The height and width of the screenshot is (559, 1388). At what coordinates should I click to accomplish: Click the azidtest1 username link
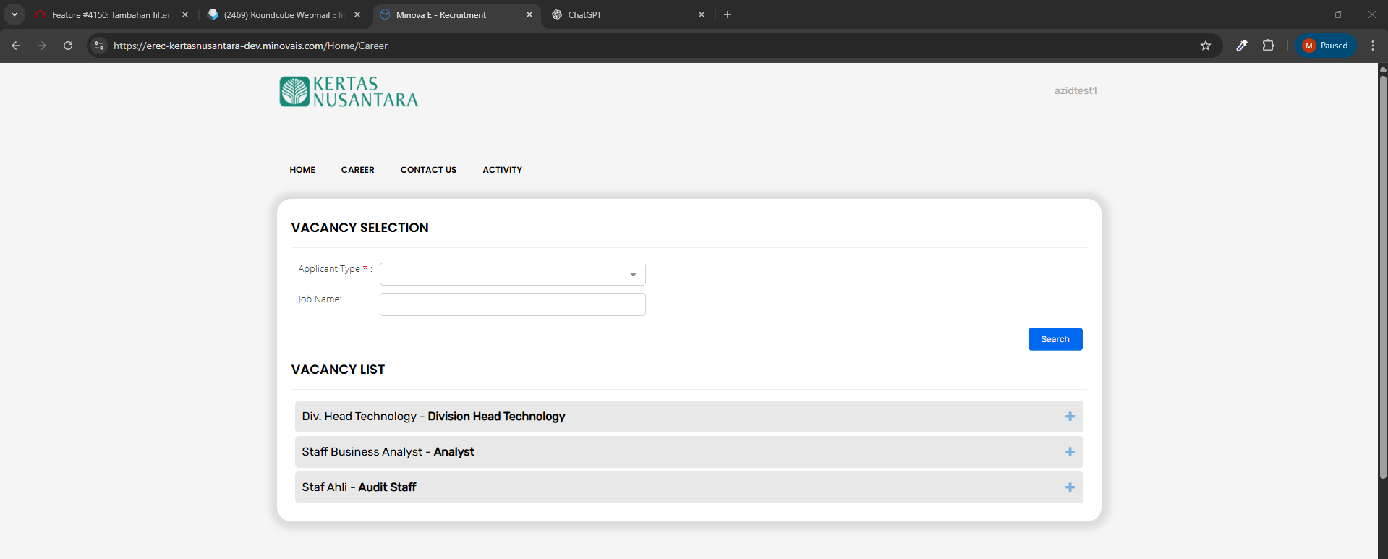1075,90
